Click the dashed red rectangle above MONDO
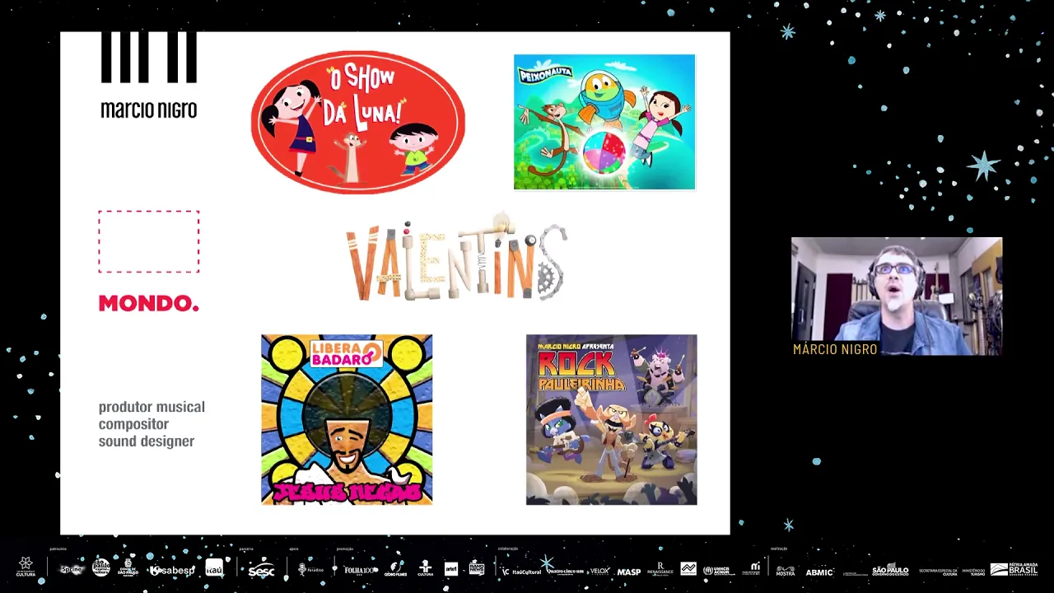The height and width of the screenshot is (593, 1054). pyautogui.click(x=149, y=241)
